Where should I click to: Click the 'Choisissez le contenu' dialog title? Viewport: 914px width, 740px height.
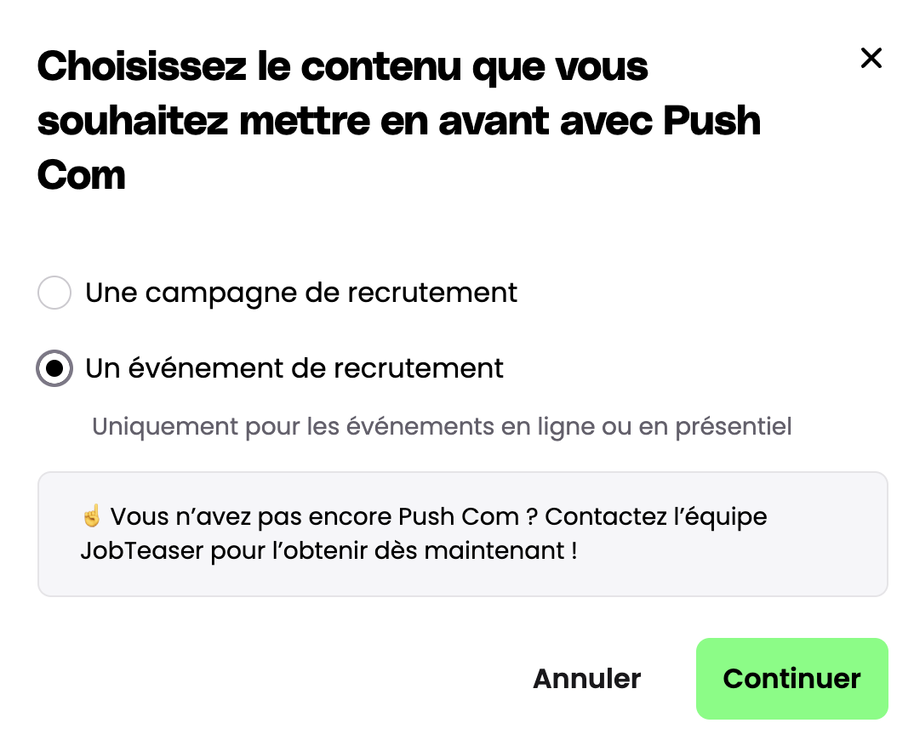coord(342,66)
